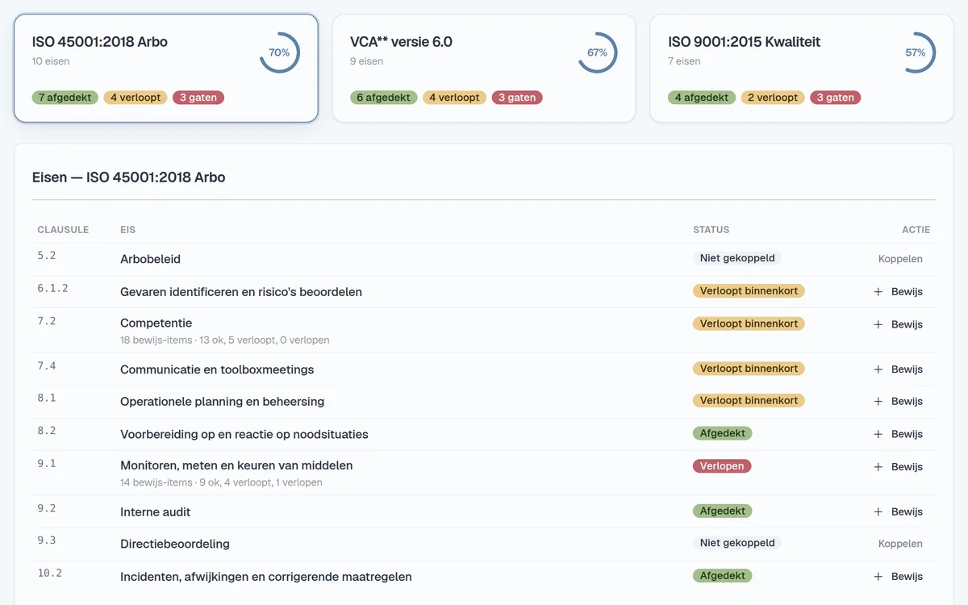Screen dimensions: 968x605
Task: Click '4 verloopt' badge on VCA card
Action: point(454,98)
